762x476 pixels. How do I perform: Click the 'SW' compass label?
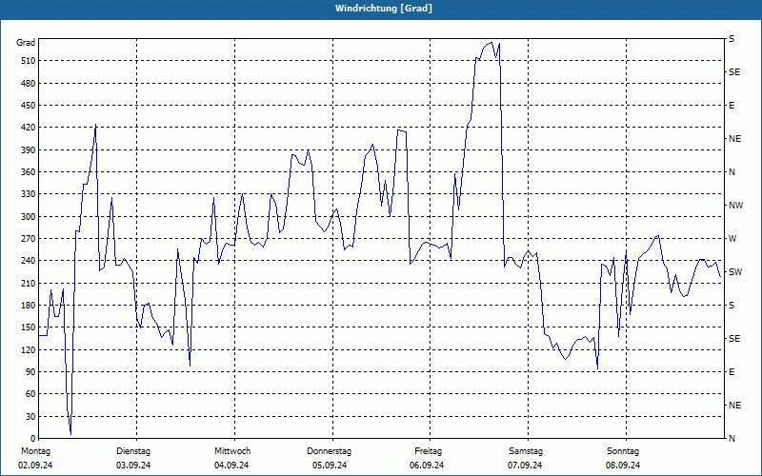point(735,272)
